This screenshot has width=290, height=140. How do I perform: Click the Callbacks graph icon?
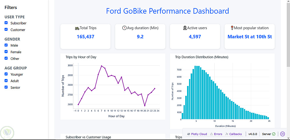(226, 134)
